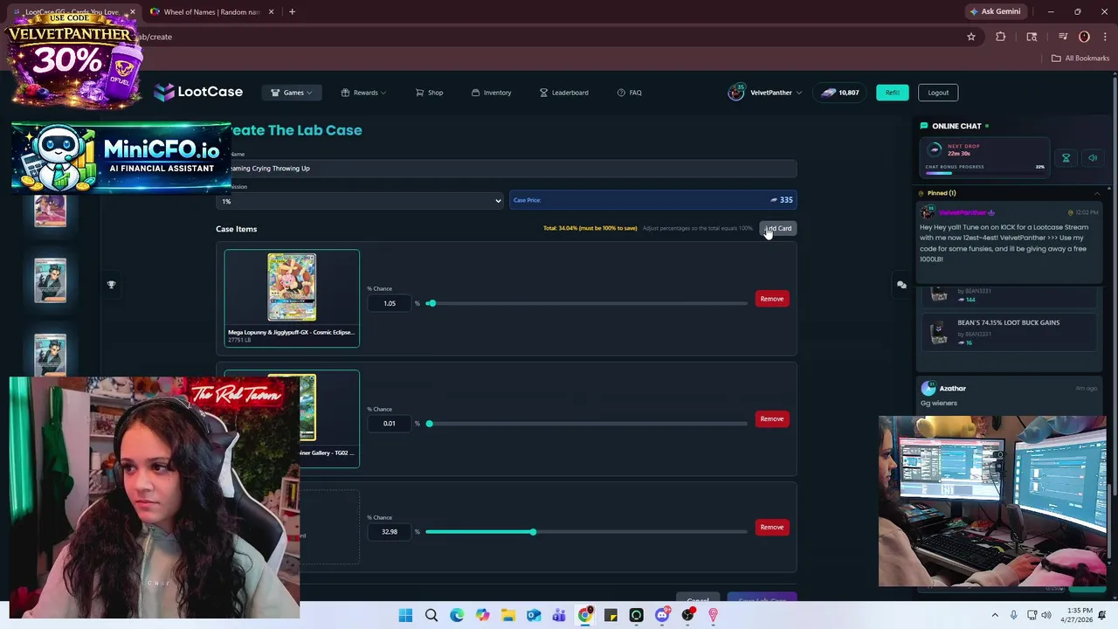Image resolution: width=1118 pixels, height=629 pixels.
Task: Open the Inventory page
Action: 491,93
